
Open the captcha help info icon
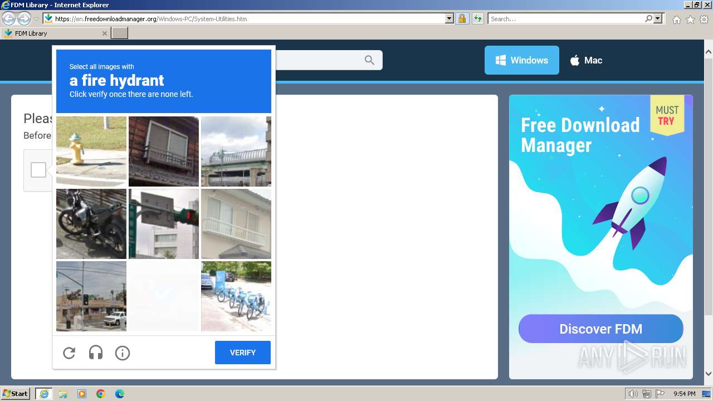(x=123, y=353)
